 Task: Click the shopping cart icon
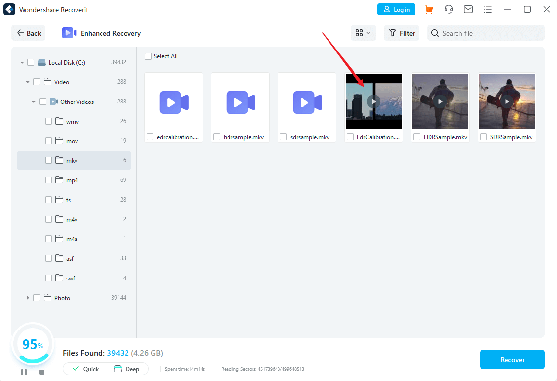pyautogui.click(x=429, y=9)
